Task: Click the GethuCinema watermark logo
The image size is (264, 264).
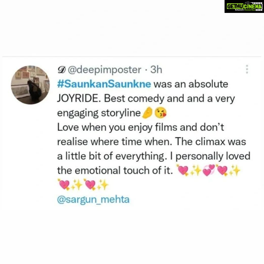Action: pyautogui.click(x=244, y=6)
